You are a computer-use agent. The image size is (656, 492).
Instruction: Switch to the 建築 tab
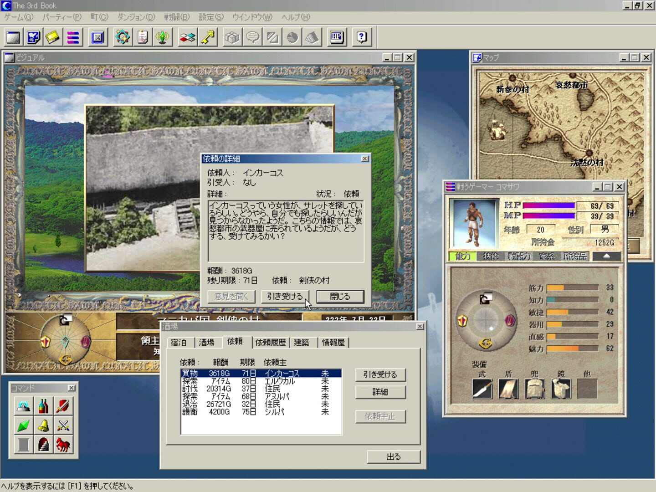[x=304, y=343]
